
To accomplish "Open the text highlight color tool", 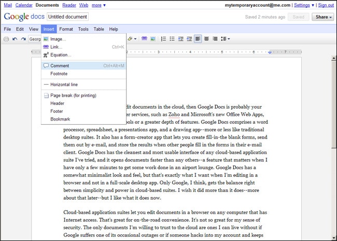I will pyautogui.click(x=130, y=39).
